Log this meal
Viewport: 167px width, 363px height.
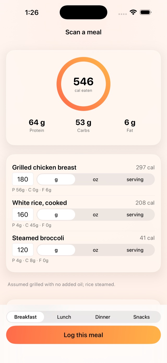[83, 335]
